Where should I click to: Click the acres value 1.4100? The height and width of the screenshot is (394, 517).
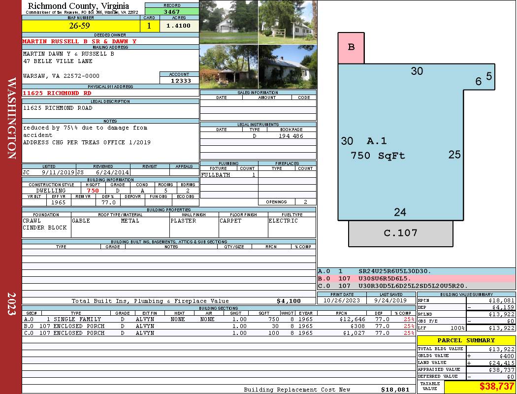coord(178,26)
